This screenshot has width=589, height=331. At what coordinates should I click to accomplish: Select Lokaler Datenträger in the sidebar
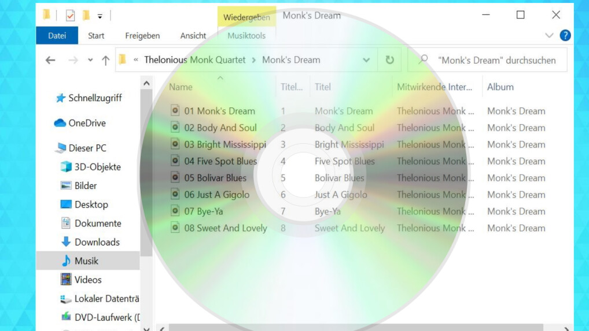point(106,299)
